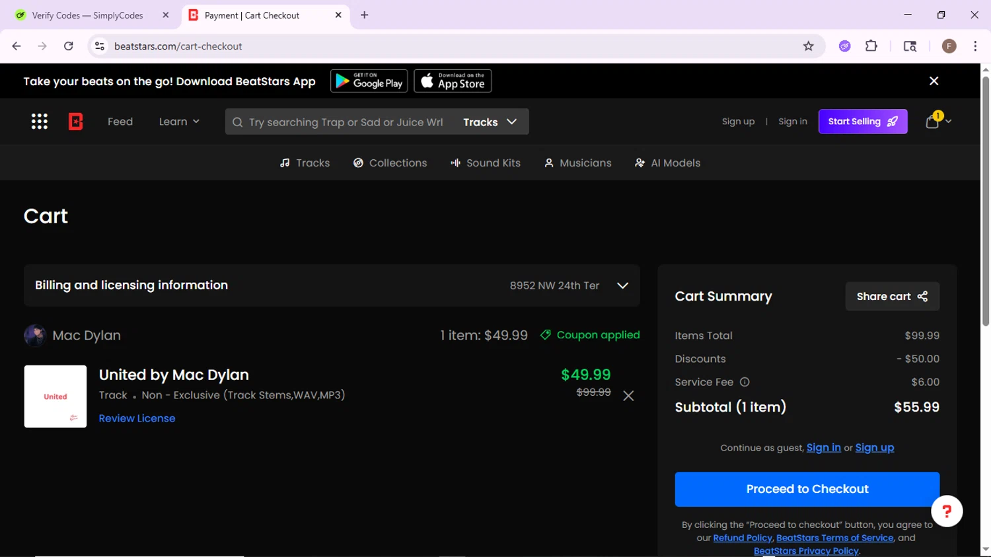This screenshot has height=557, width=991.
Task: Open the apps grid menu icon
Action: (x=40, y=122)
